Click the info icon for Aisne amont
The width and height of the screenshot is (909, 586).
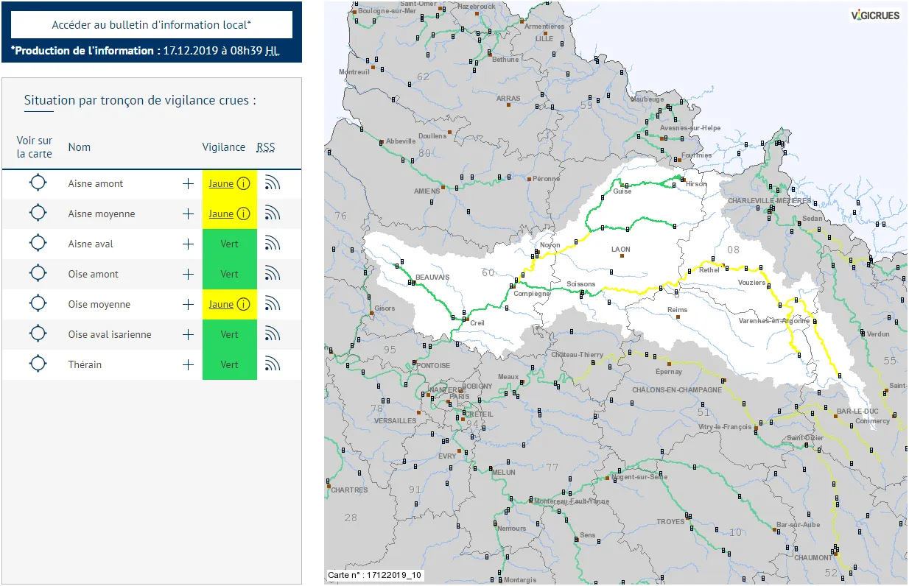point(243,183)
